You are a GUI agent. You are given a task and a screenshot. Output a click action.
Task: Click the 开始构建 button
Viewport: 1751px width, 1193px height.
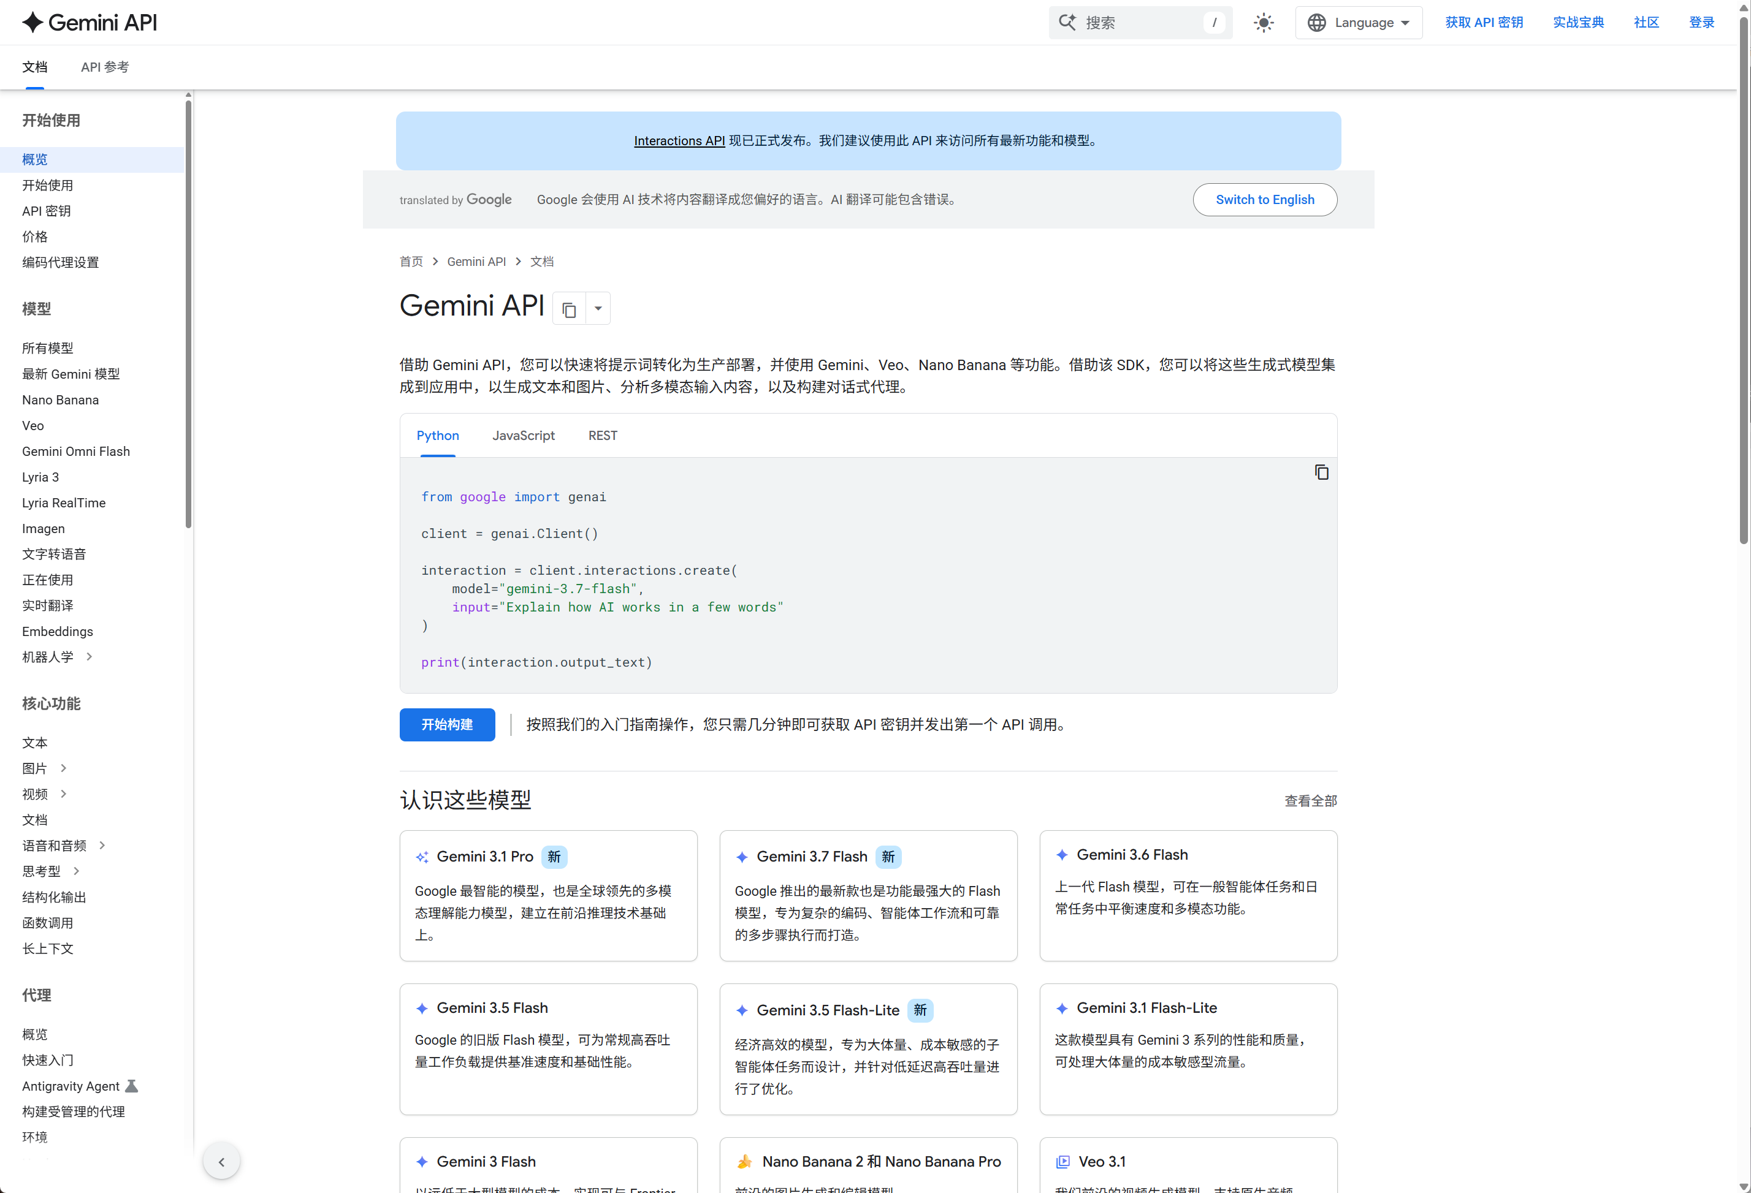tap(448, 724)
